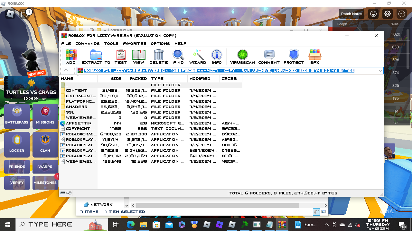Open the Comment tool

tap(269, 57)
